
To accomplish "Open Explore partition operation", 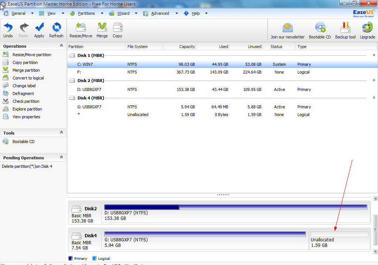I will (27, 109).
